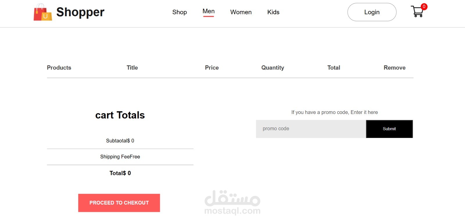The image size is (465, 220).
Task: Open the Kids category
Action: 273,12
